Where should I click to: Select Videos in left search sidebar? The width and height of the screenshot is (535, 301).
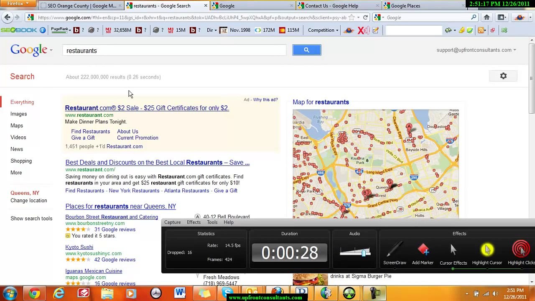[18, 137]
